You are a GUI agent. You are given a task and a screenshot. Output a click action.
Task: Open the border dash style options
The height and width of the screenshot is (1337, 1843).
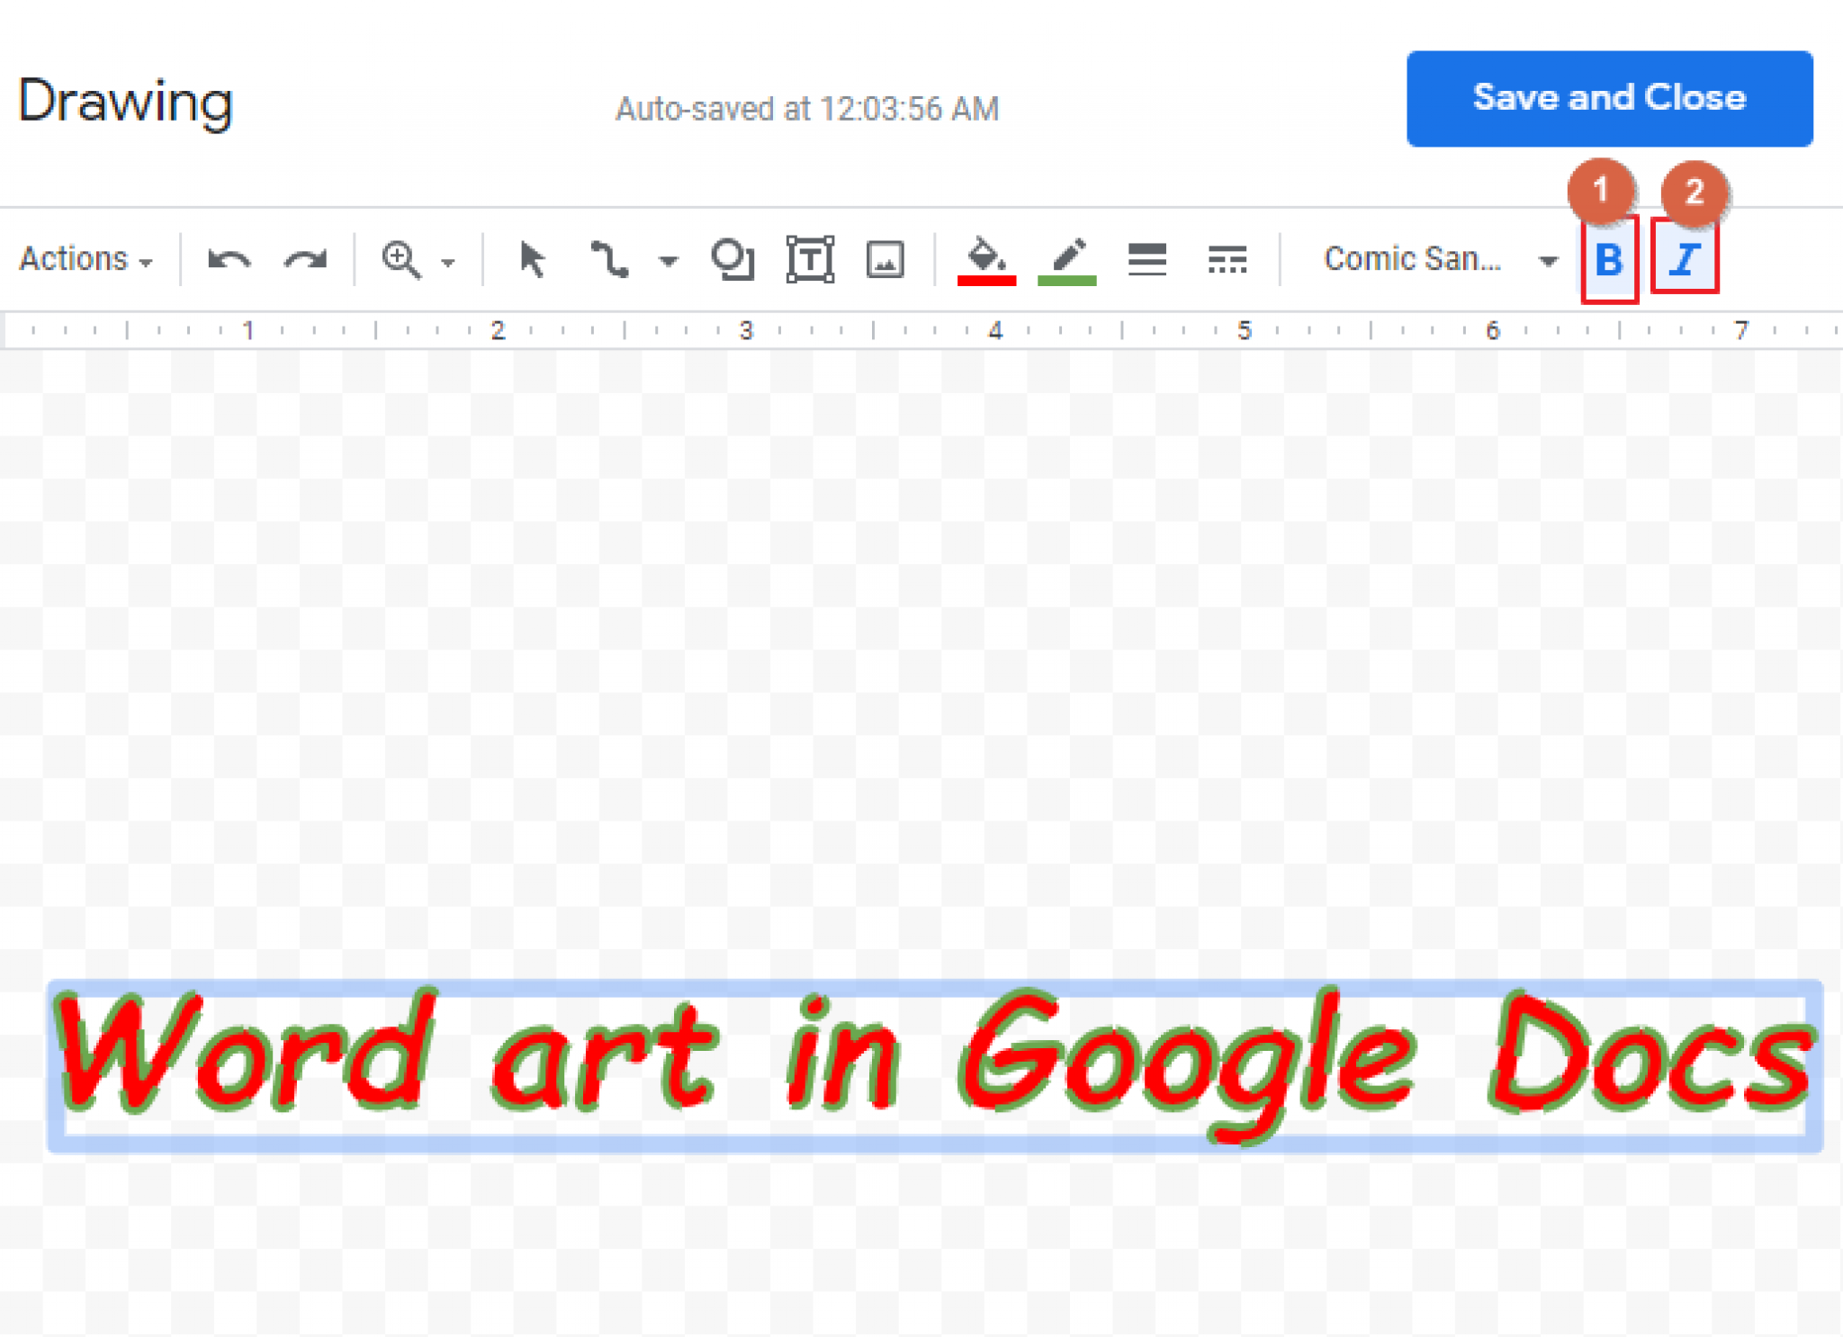click(1227, 260)
